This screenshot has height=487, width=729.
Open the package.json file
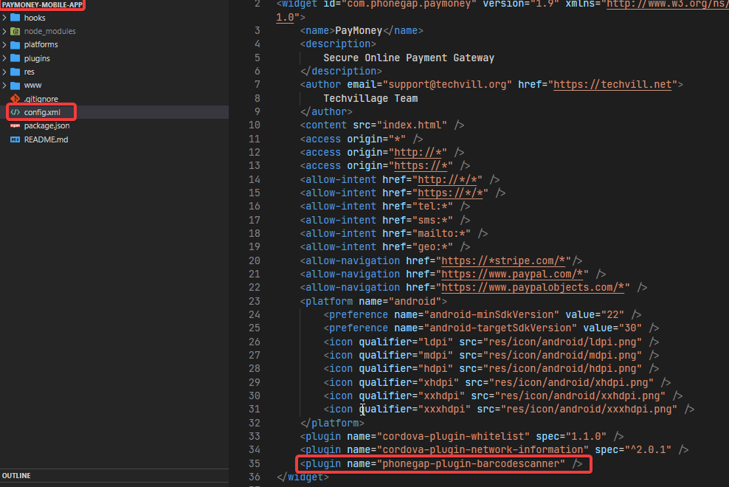click(x=46, y=126)
